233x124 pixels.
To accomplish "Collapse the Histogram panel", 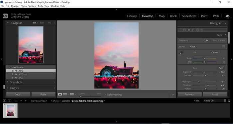I will [x=225, y=23].
